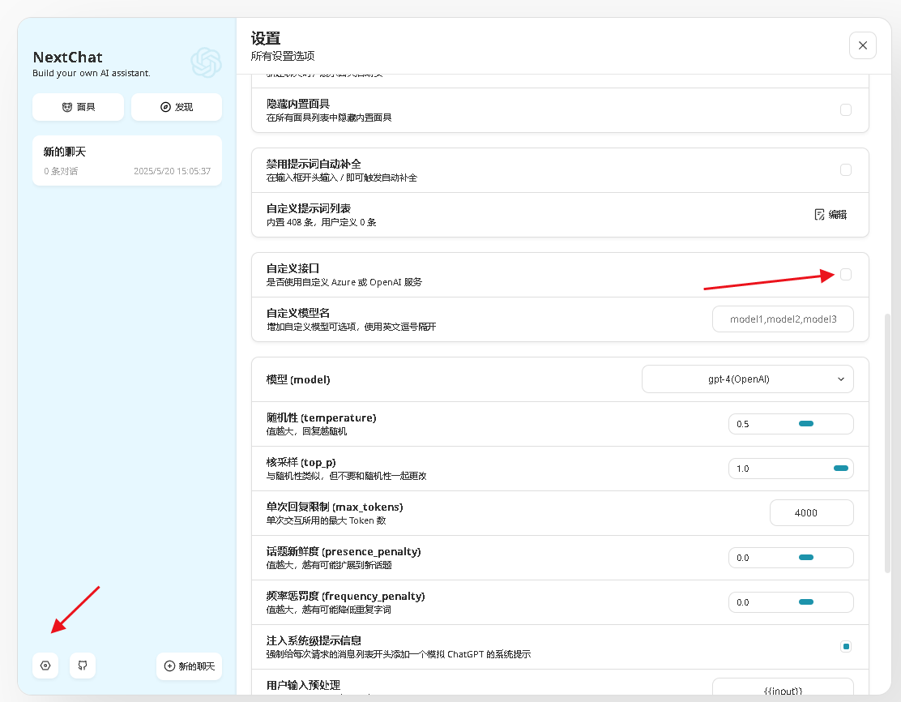The image size is (901, 702).
Task: Start a new chat with 新的聊天 button
Action: (189, 666)
